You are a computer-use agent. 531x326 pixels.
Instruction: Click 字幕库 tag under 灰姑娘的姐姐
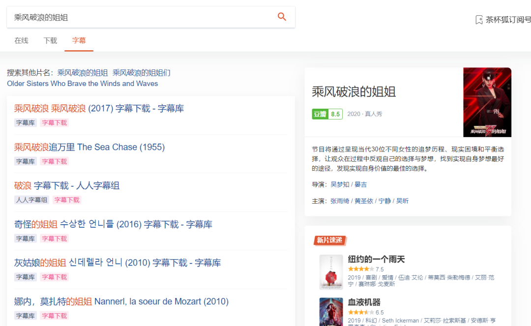click(26, 277)
